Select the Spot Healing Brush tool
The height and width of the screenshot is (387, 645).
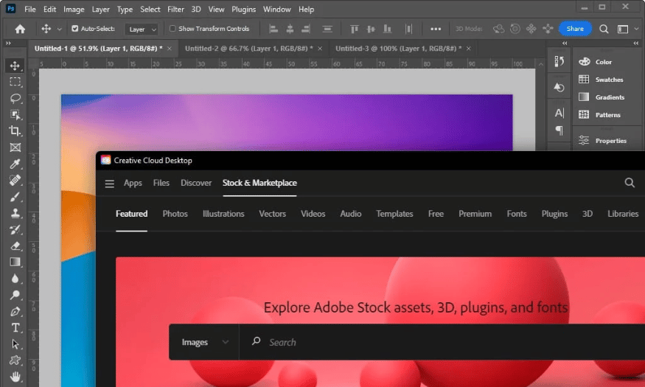[15, 180]
